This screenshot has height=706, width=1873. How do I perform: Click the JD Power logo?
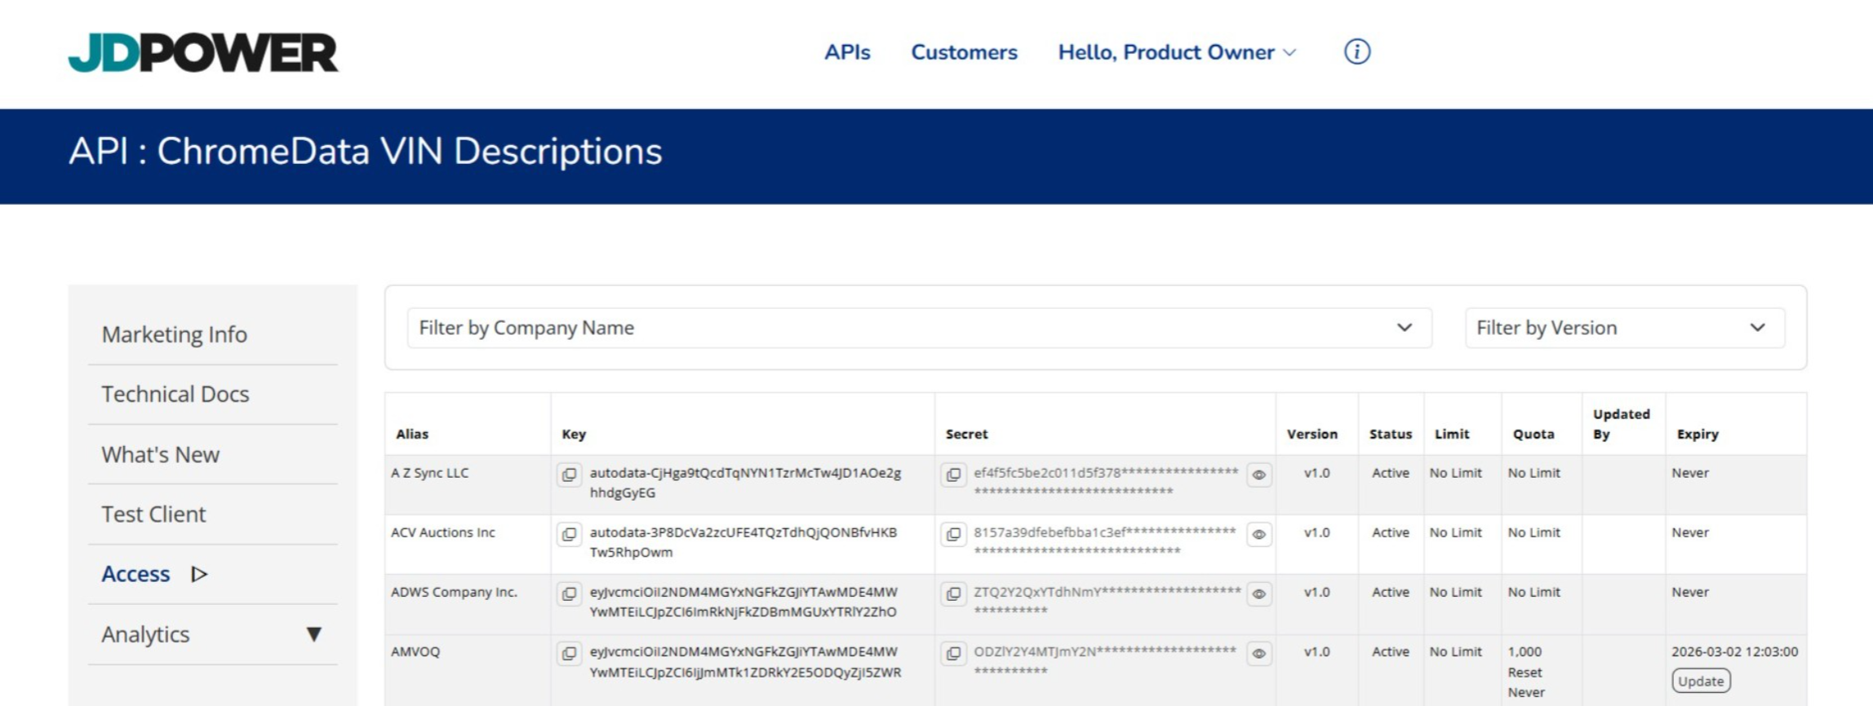coord(203,52)
